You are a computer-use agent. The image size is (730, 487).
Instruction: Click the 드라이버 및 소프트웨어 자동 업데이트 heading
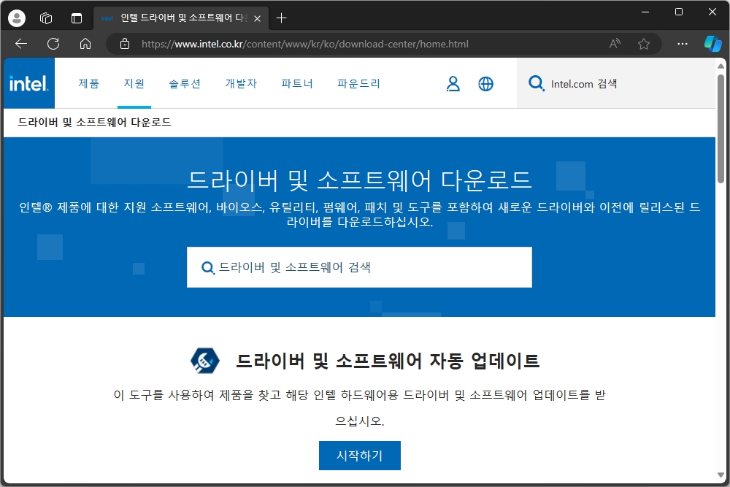tap(388, 361)
